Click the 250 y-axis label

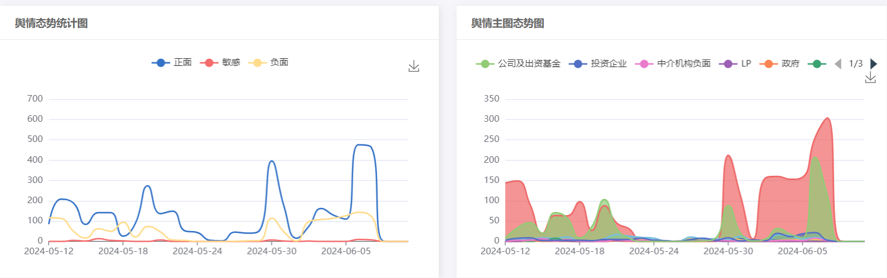[x=492, y=139]
